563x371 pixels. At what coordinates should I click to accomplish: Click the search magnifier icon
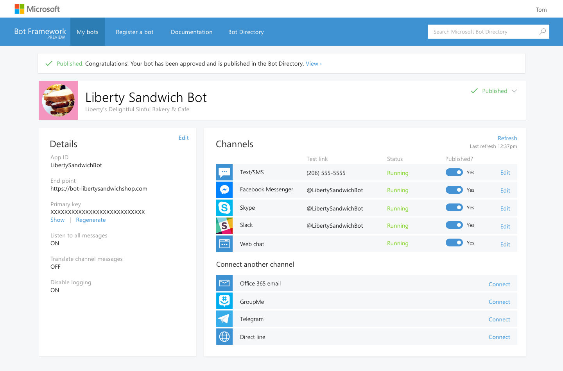tap(543, 32)
